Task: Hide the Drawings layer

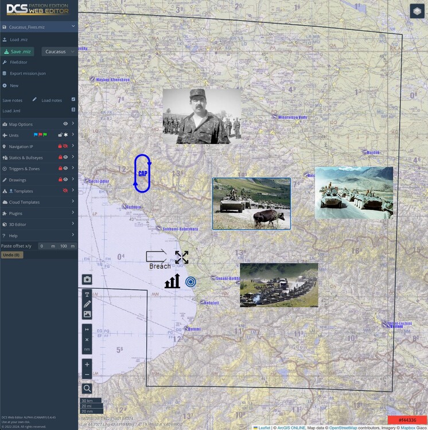Action: [x=65, y=179]
